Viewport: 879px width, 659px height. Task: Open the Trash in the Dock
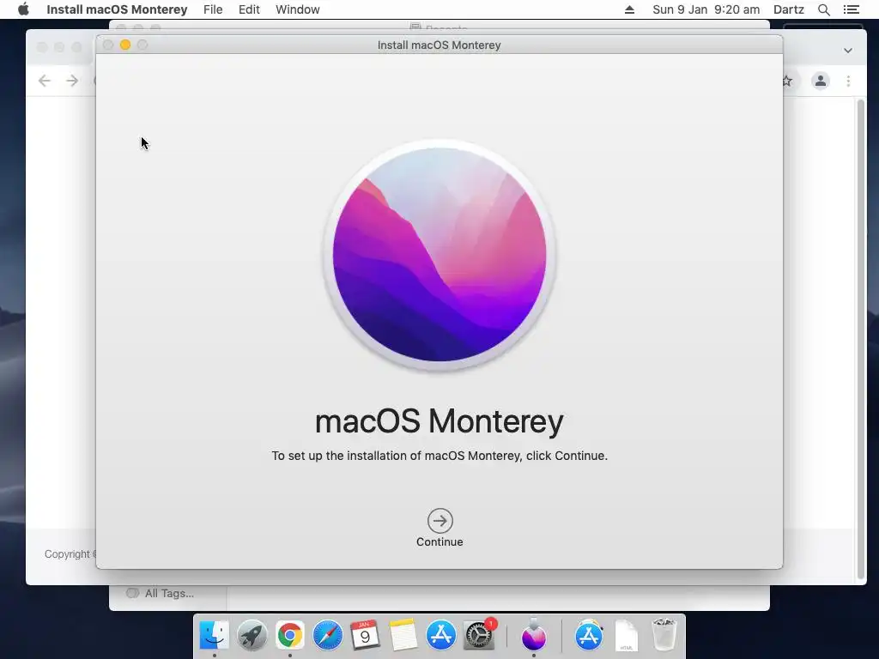[x=664, y=635]
